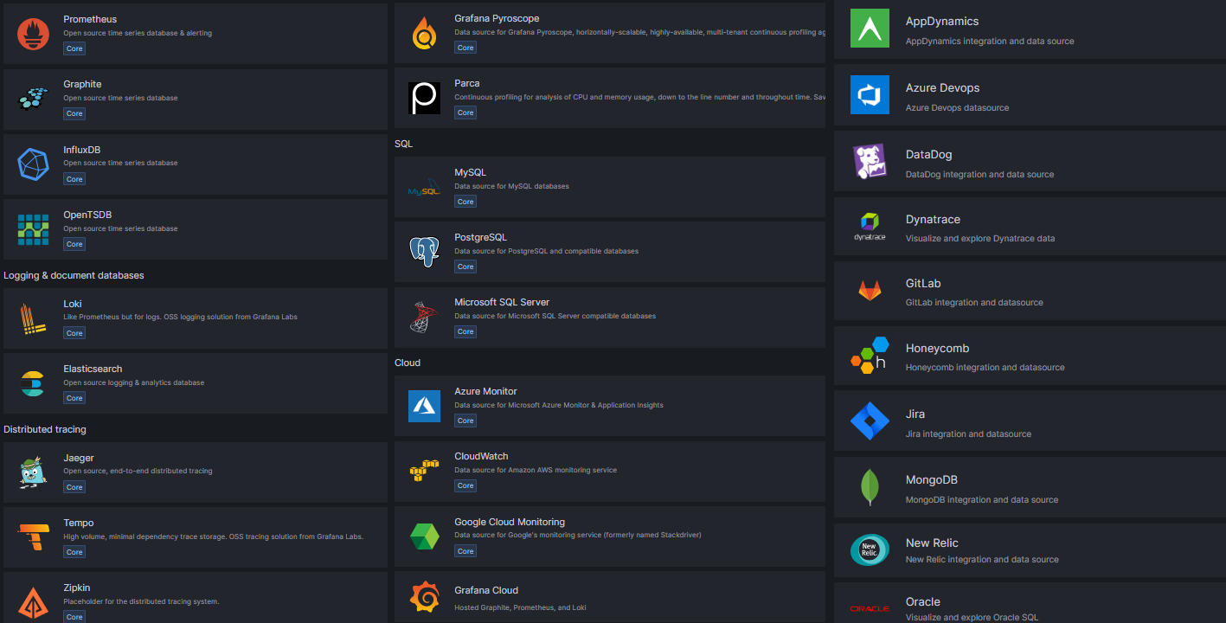Image resolution: width=1226 pixels, height=623 pixels.
Task: Click the Honeycomb description text
Action: point(985,367)
